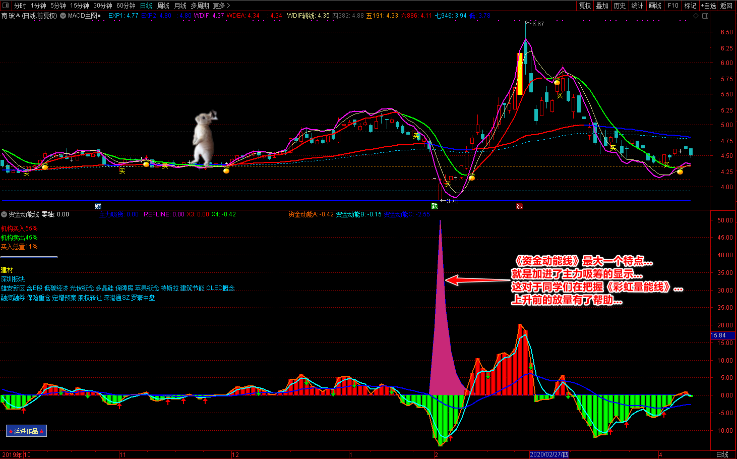Click the panel layout icon at top-left
Viewport: 737px width, 459px height.
coord(6,6)
